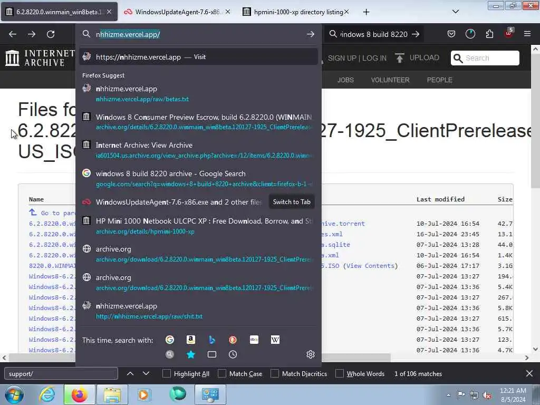Viewport: 540px width, 405px height.
Task: Click the Upload arrow icon
Action: pyautogui.click(x=400, y=58)
